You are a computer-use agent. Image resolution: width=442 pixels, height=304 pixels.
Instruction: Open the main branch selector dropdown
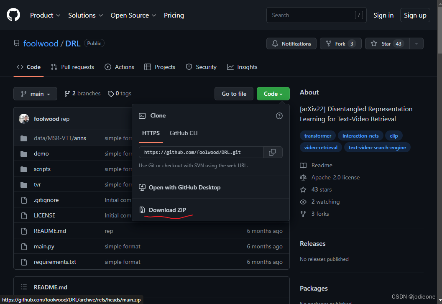click(x=35, y=94)
